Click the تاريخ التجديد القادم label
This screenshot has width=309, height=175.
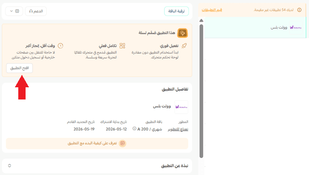(81, 122)
